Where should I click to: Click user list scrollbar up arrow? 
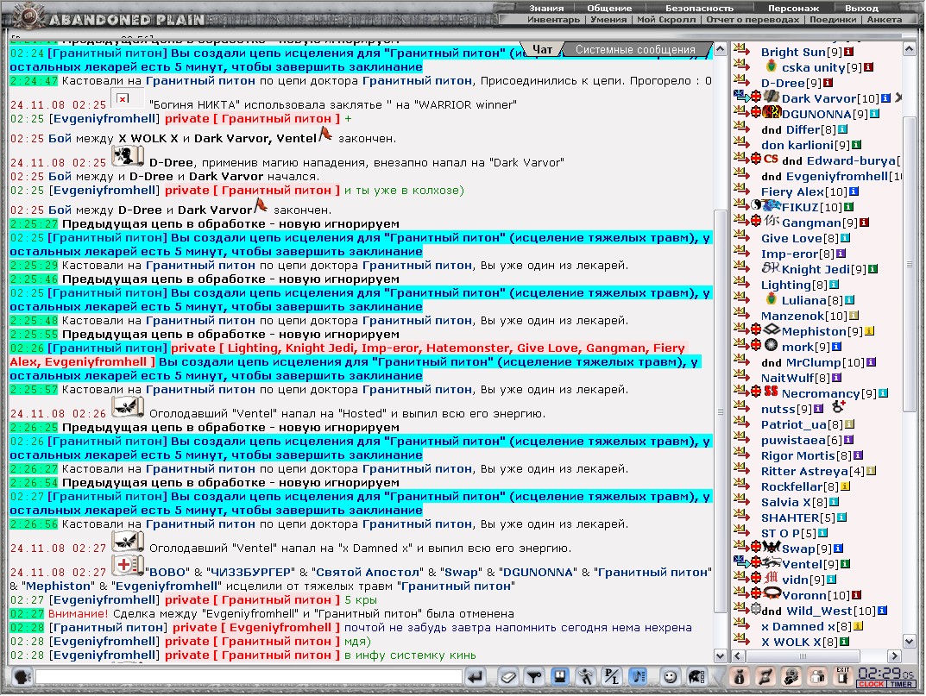coord(910,49)
